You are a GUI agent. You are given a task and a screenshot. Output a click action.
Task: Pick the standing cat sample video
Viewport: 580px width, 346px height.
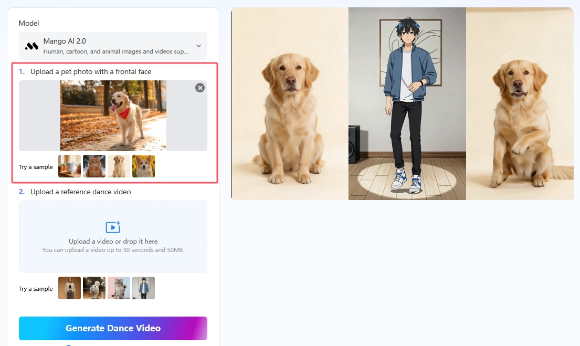(x=119, y=288)
